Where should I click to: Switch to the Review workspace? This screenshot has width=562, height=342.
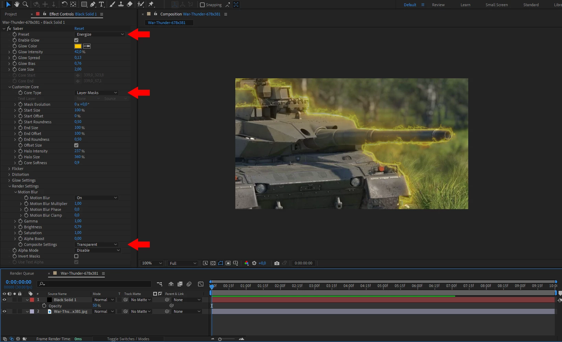(438, 5)
